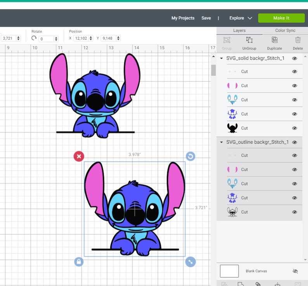This screenshot has height=286, width=308.
Task: Click the height 3,721 stepper arrows
Action: tap(18, 38)
